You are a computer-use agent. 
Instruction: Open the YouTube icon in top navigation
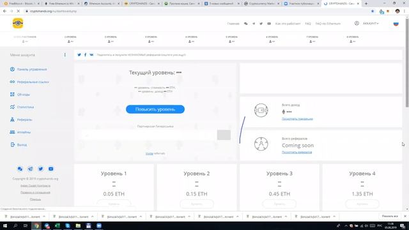pyautogui.click(x=269, y=24)
